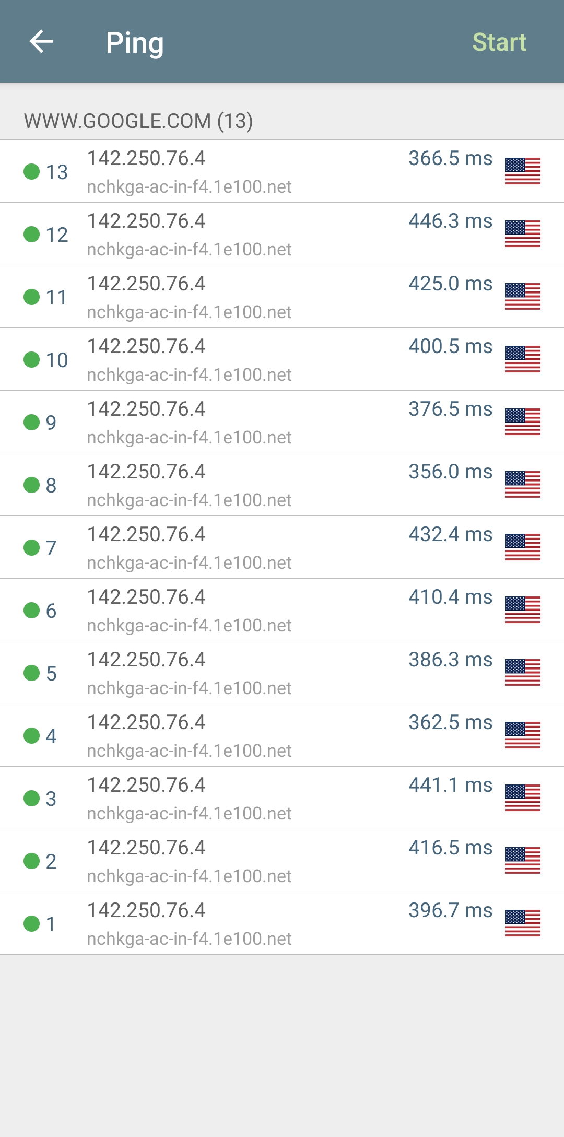Viewport: 564px width, 1137px height.
Task: Select ping result showing 425.0 ms
Action: point(282,297)
